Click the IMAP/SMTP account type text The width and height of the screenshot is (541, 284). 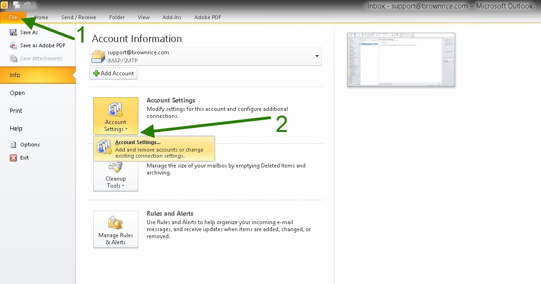coord(122,60)
